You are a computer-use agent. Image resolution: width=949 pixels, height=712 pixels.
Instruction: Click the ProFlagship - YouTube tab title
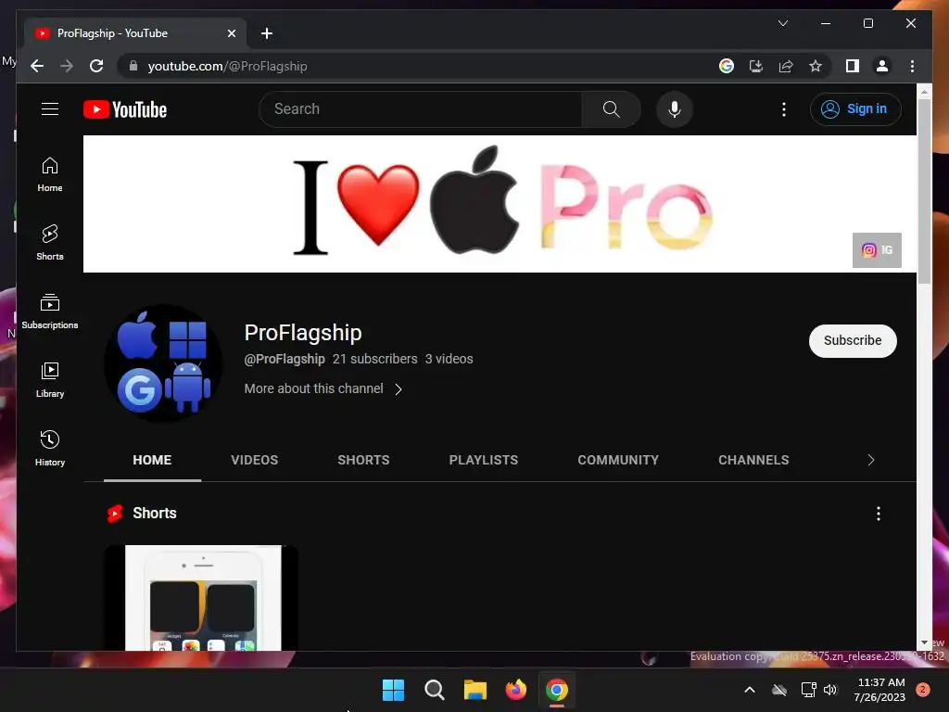coord(112,33)
